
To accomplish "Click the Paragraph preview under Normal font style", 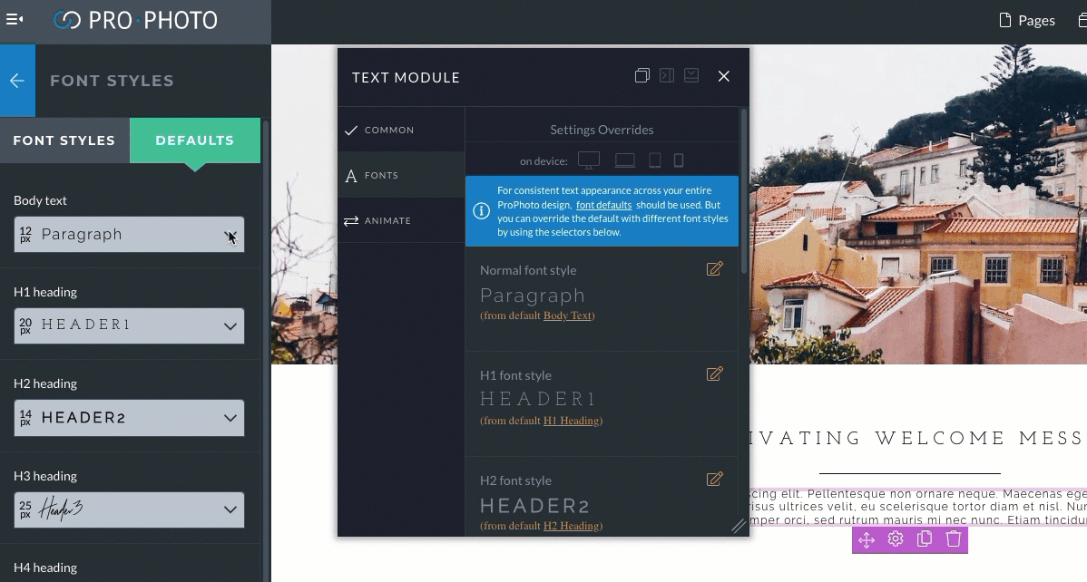I will point(533,296).
